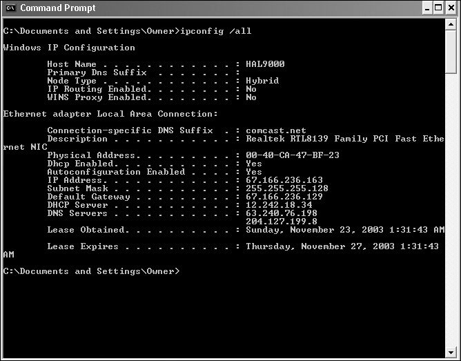Close the Command Prompt window
The height and width of the screenshot is (361, 461).
tap(451, 8)
